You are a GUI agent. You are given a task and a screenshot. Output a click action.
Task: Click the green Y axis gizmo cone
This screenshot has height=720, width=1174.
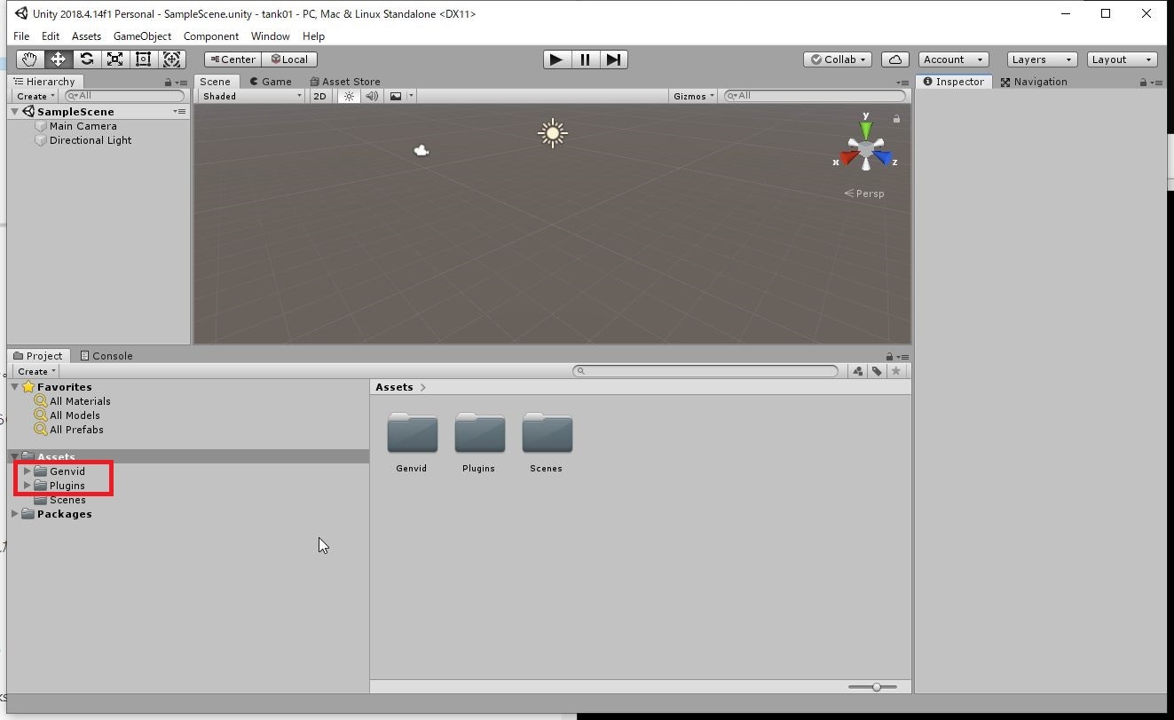(866, 131)
